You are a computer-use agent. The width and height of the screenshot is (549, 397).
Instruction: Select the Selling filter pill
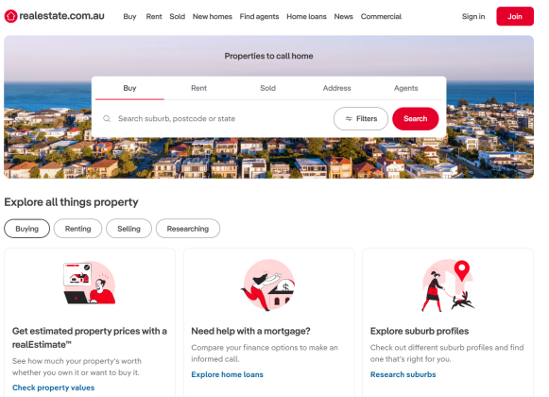pyautogui.click(x=129, y=229)
